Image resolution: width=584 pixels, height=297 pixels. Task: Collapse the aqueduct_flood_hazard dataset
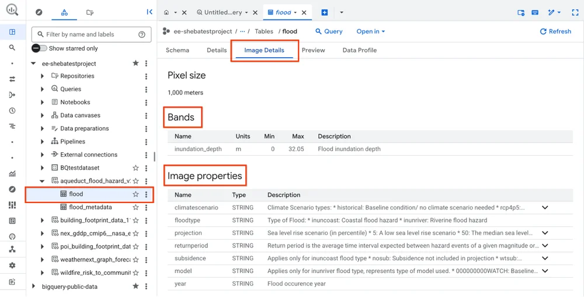[42, 181]
